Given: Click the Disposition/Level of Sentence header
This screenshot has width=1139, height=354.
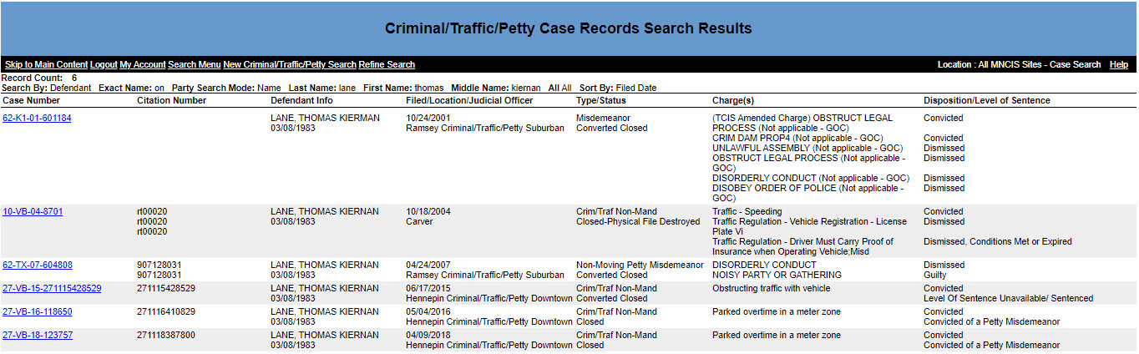Looking at the screenshot, I should tap(987, 100).
